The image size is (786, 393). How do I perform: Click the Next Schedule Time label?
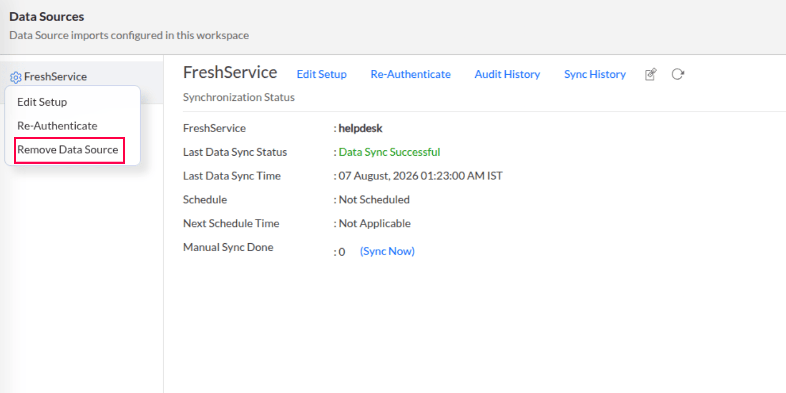click(x=231, y=223)
